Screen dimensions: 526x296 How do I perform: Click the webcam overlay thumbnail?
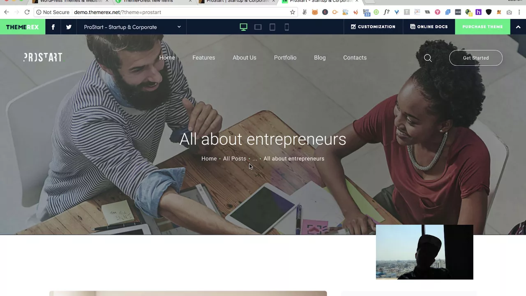point(424,252)
